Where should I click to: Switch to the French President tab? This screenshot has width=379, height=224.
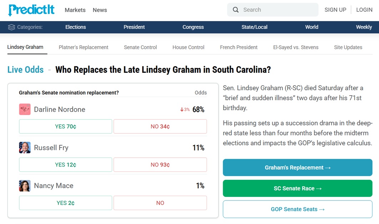click(x=239, y=47)
